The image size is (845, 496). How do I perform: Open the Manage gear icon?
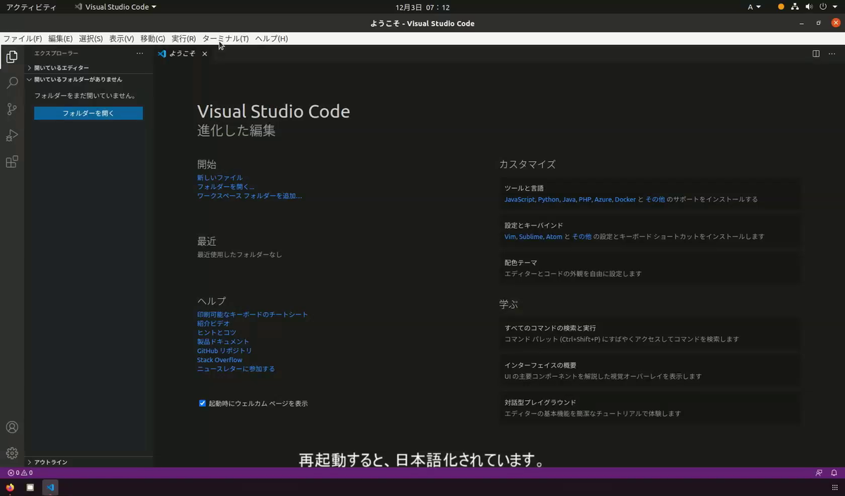tap(11, 453)
